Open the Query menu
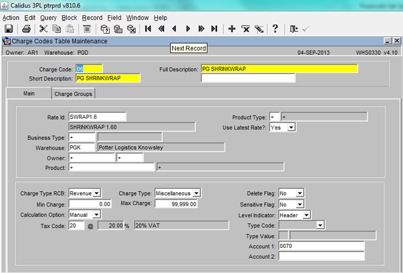 pos(48,18)
